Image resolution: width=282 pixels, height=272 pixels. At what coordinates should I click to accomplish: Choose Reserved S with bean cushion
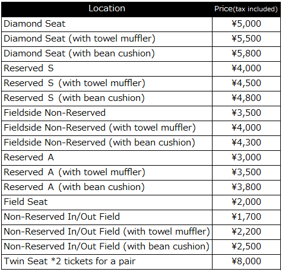[x=141, y=98]
